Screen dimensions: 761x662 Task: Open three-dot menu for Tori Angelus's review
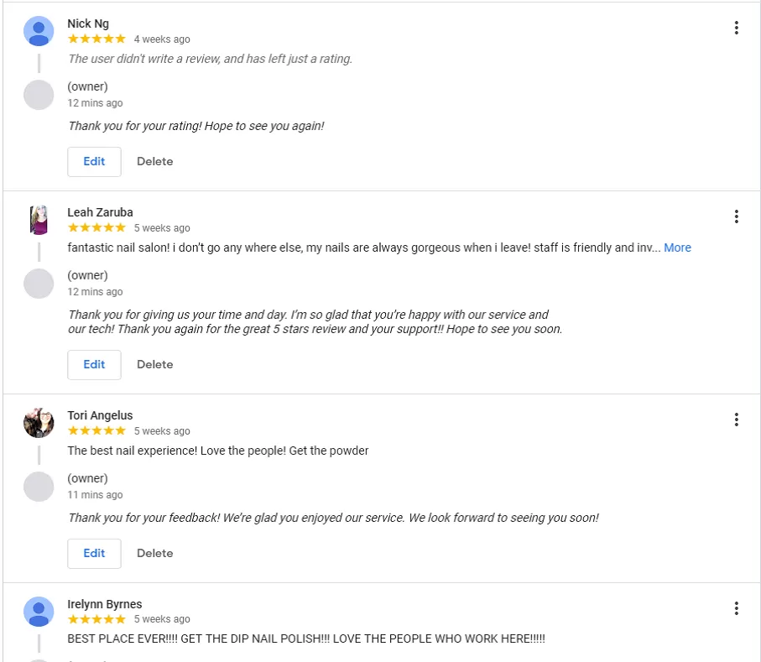[x=736, y=420]
